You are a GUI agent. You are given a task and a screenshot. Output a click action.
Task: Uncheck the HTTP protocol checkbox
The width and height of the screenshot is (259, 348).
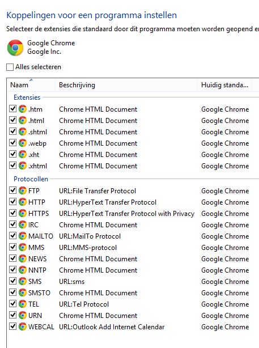coord(12,202)
